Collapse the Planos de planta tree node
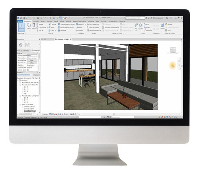Screen dimensions: 199x174 pos(20,85)
